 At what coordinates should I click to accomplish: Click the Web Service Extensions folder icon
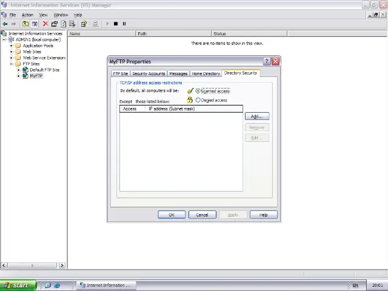pos(18,58)
